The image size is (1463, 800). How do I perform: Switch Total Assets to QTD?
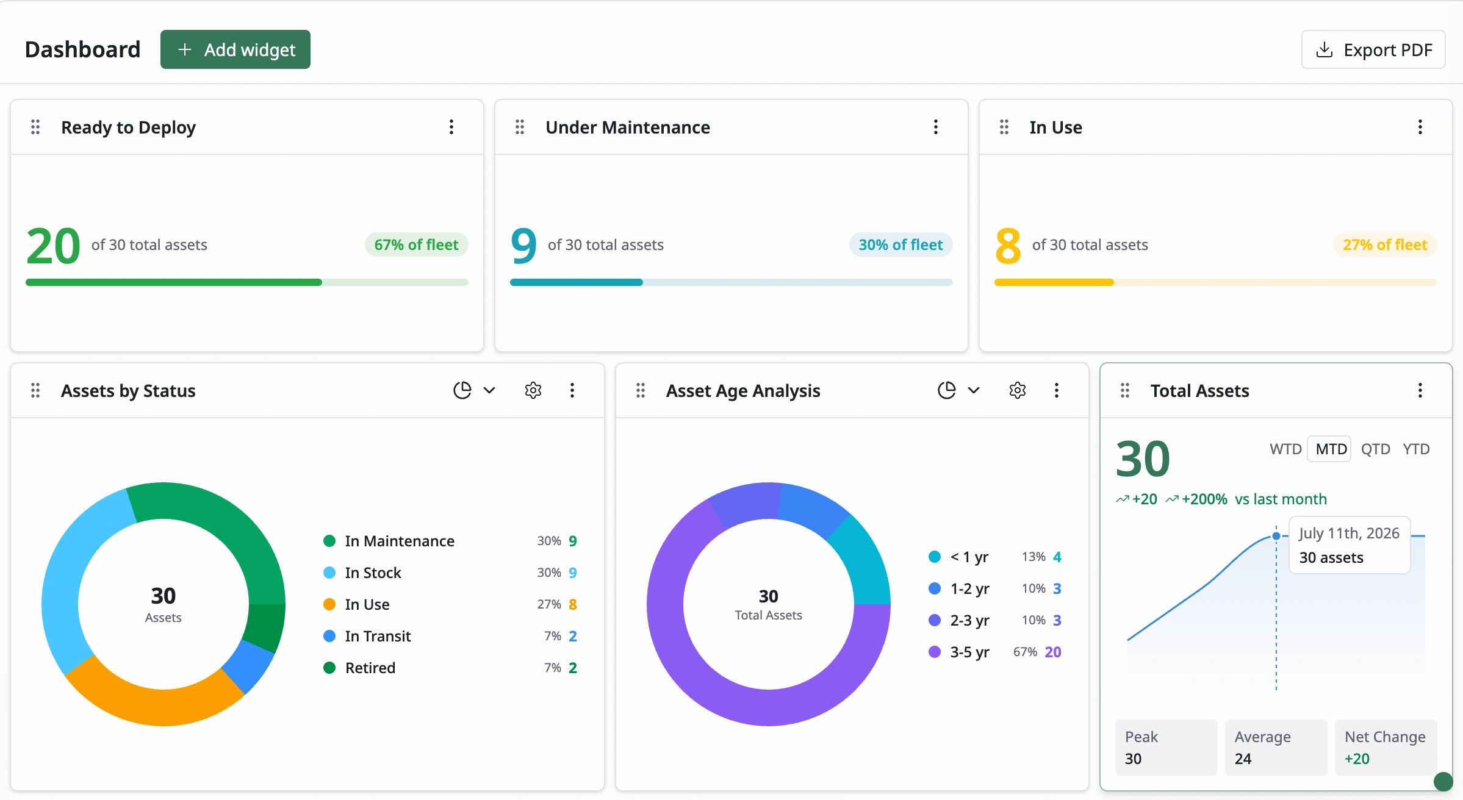click(1375, 449)
